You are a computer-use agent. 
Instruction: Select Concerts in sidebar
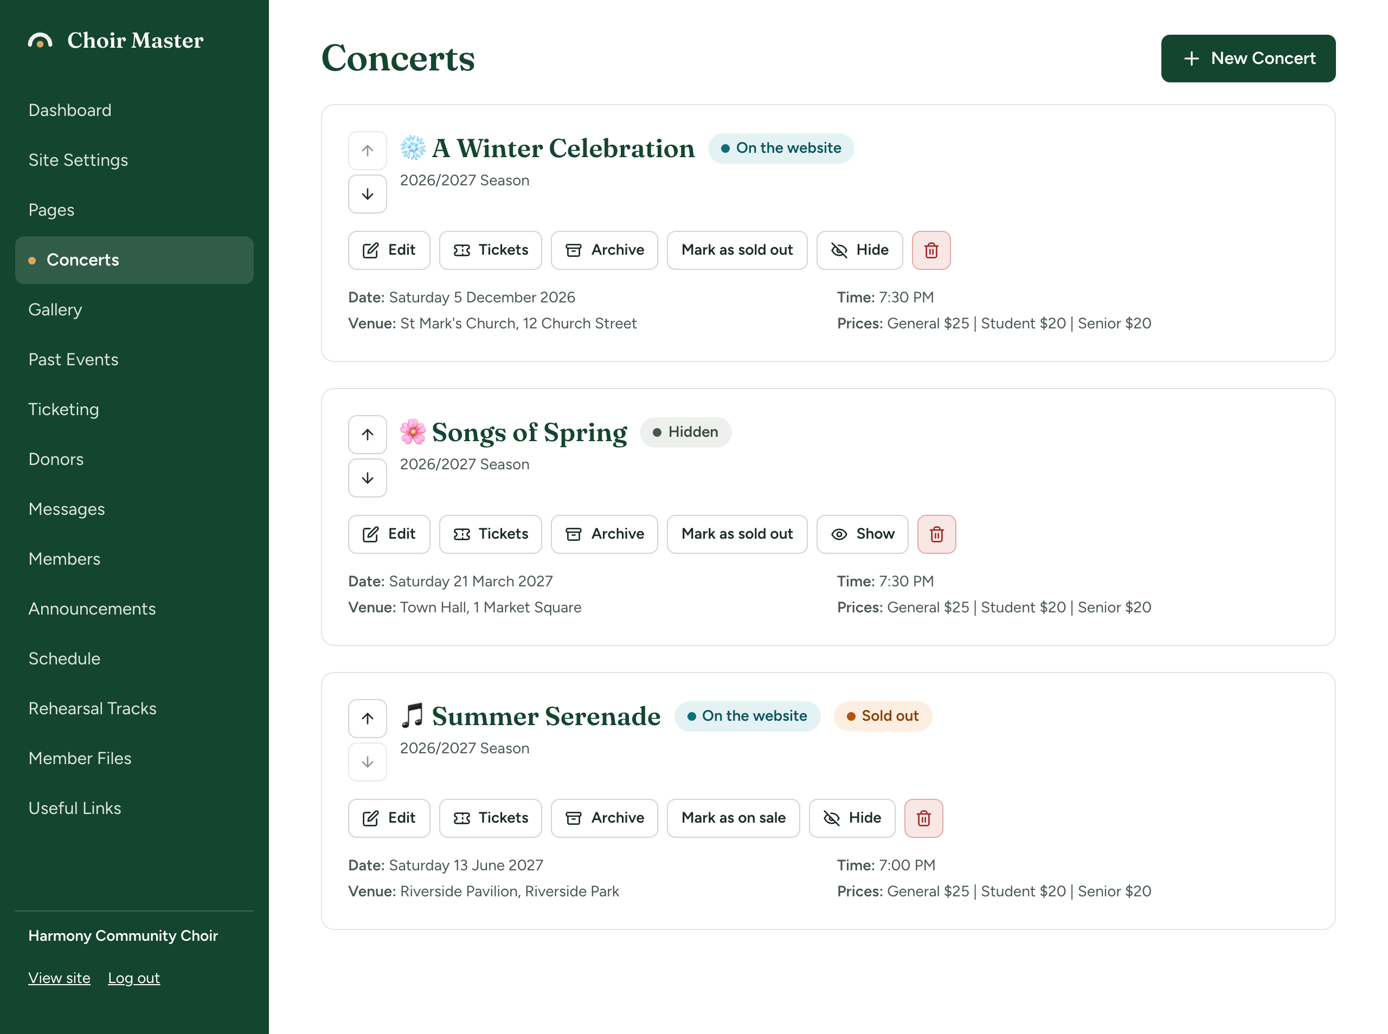coord(134,260)
